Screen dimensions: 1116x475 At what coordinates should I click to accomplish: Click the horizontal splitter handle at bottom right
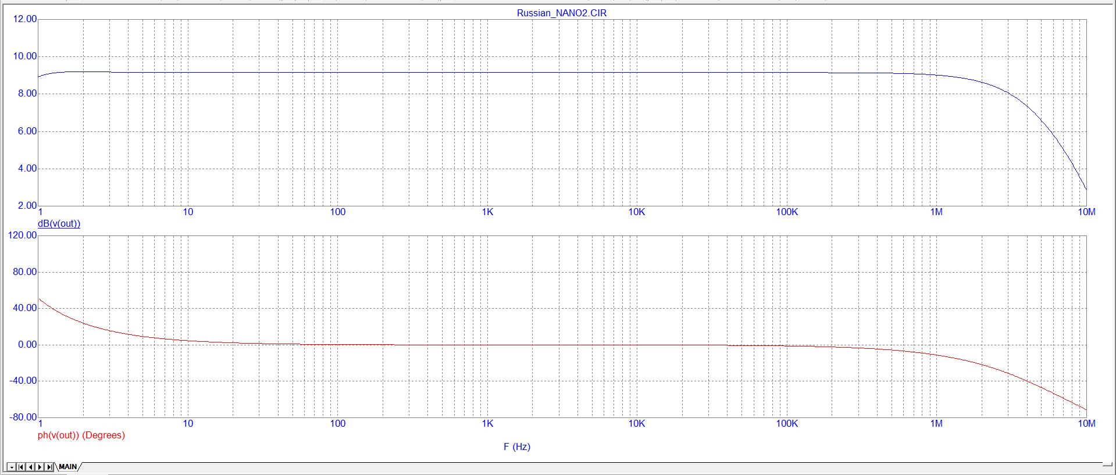tap(1108, 464)
